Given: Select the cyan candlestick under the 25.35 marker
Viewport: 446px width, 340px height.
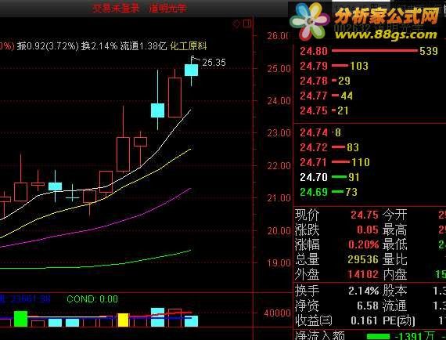Looking at the screenshot, I should click(191, 70).
